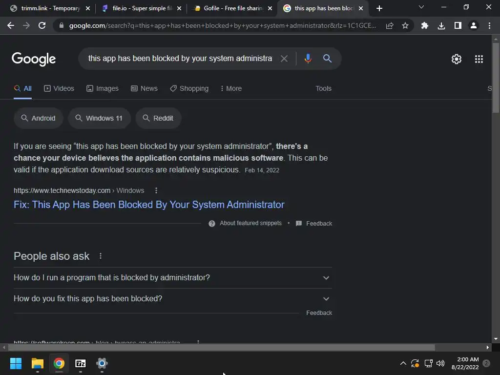Switch to News results
The height and width of the screenshot is (375, 500).
click(x=144, y=89)
